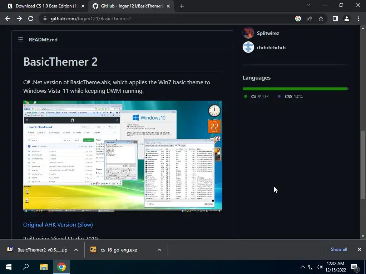
Task: Switch to Download CS 1.0 Beta tab
Action: (x=44, y=6)
